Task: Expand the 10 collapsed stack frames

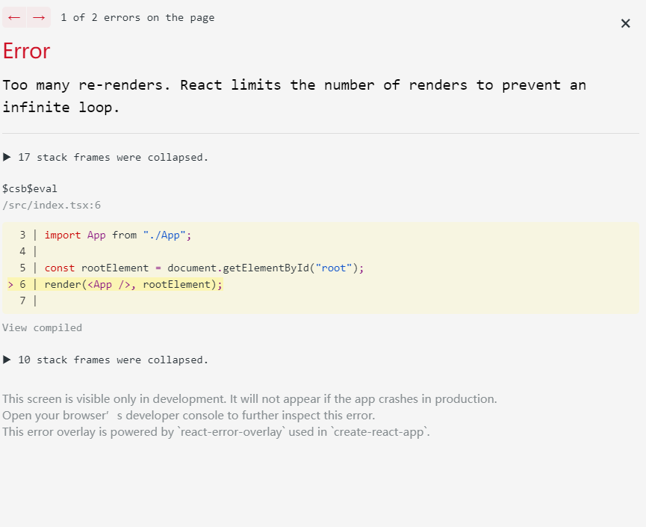Action: pos(105,360)
